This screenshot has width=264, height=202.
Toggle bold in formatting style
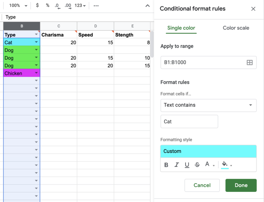pyautogui.click(x=166, y=165)
